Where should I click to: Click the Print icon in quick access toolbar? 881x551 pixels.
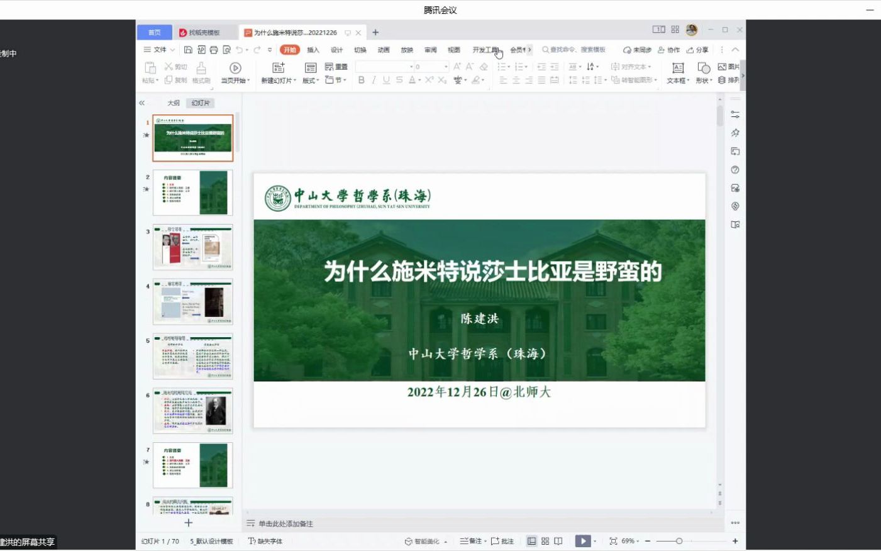click(x=214, y=50)
